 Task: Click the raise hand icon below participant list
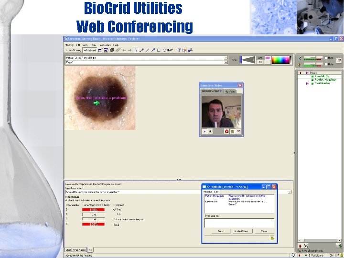click(301, 246)
